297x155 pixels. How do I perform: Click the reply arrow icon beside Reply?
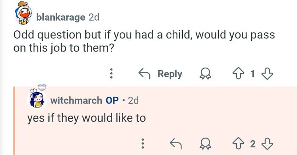point(144,73)
